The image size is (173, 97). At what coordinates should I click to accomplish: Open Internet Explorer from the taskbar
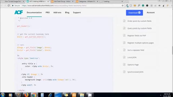click(x=50, y=95)
